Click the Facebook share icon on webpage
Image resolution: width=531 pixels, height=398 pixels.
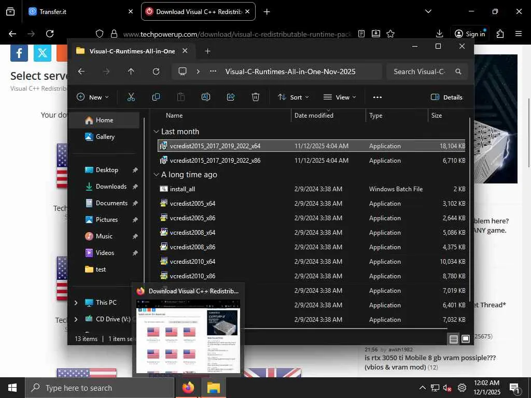pyautogui.click(x=19, y=53)
